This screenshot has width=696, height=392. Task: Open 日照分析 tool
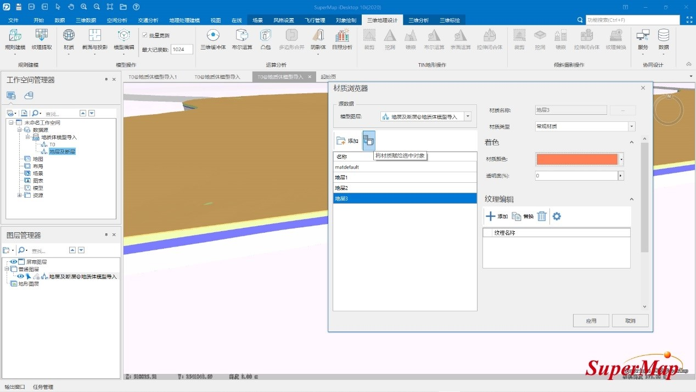coord(342,40)
